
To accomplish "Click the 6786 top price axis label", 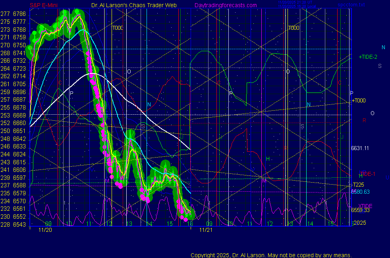I will [19, 14].
